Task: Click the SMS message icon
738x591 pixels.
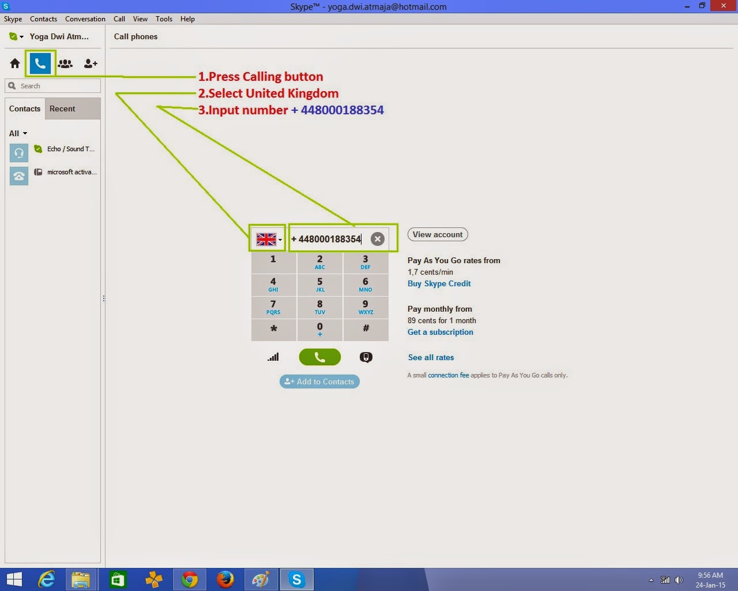Action: [366, 357]
